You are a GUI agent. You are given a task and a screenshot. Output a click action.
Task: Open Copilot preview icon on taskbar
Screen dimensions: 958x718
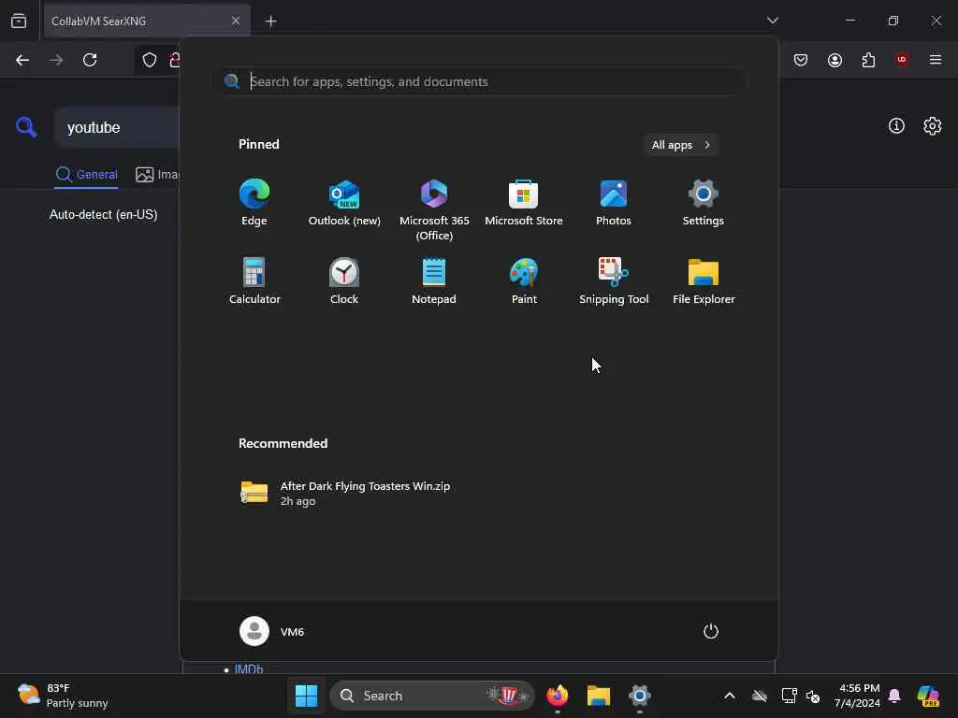tap(927, 696)
